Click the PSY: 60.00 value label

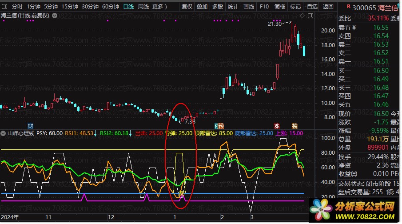49,133
